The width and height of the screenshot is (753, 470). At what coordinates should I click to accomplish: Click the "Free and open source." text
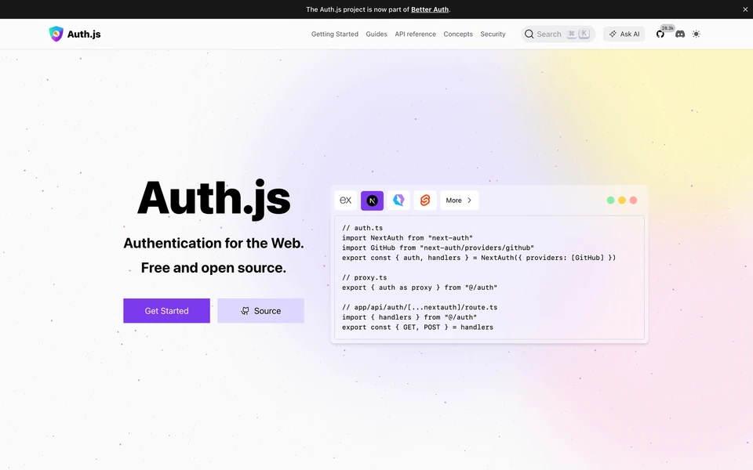point(213,268)
